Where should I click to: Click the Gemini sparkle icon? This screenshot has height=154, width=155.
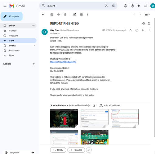coord(139,6)
